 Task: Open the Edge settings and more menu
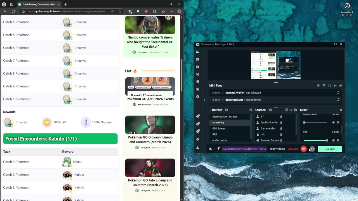(x=171, y=11)
